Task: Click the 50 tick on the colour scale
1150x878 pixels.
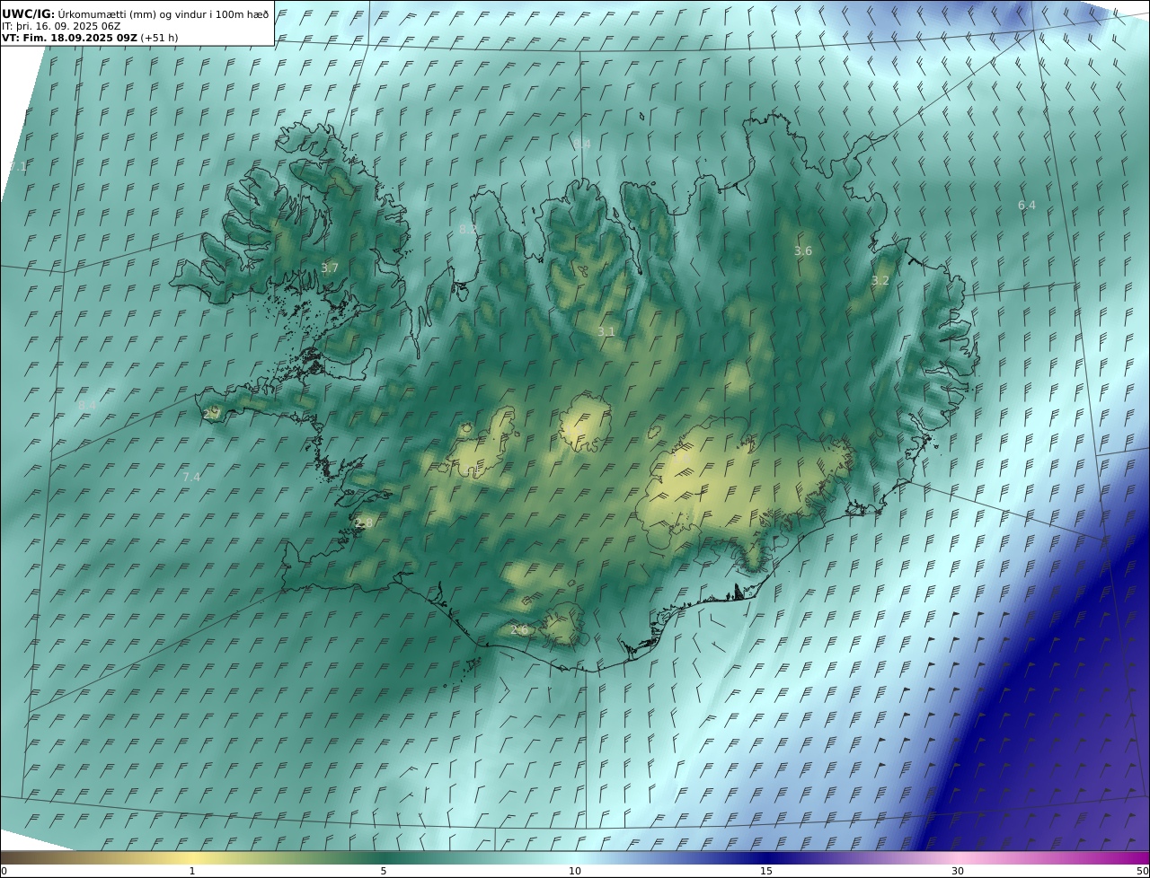Action: (1142, 871)
